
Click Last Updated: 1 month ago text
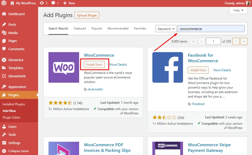click(119, 103)
